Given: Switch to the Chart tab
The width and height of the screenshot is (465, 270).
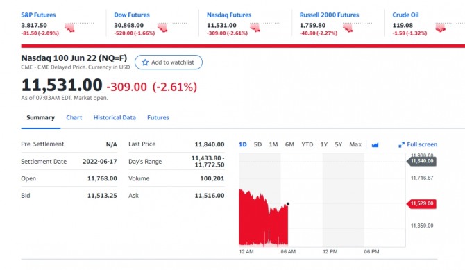Looking at the screenshot, I should click(74, 117).
